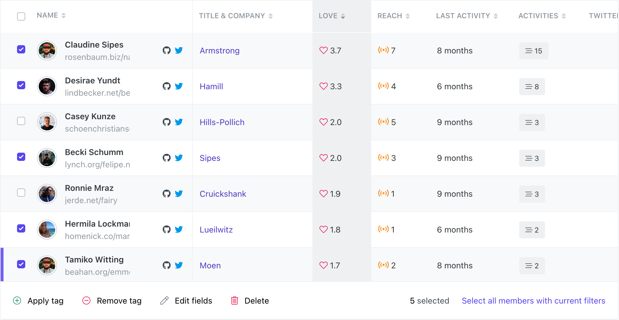Viewport: 619px width, 320px height.
Task: Click Hermila Lockman's avatar thumbnail
Action: 47,230
